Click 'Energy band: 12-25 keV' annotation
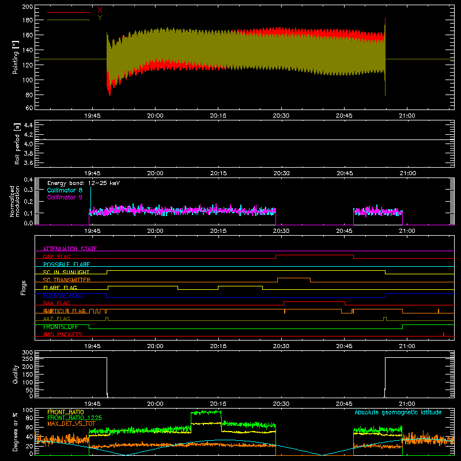 [84, 183]
